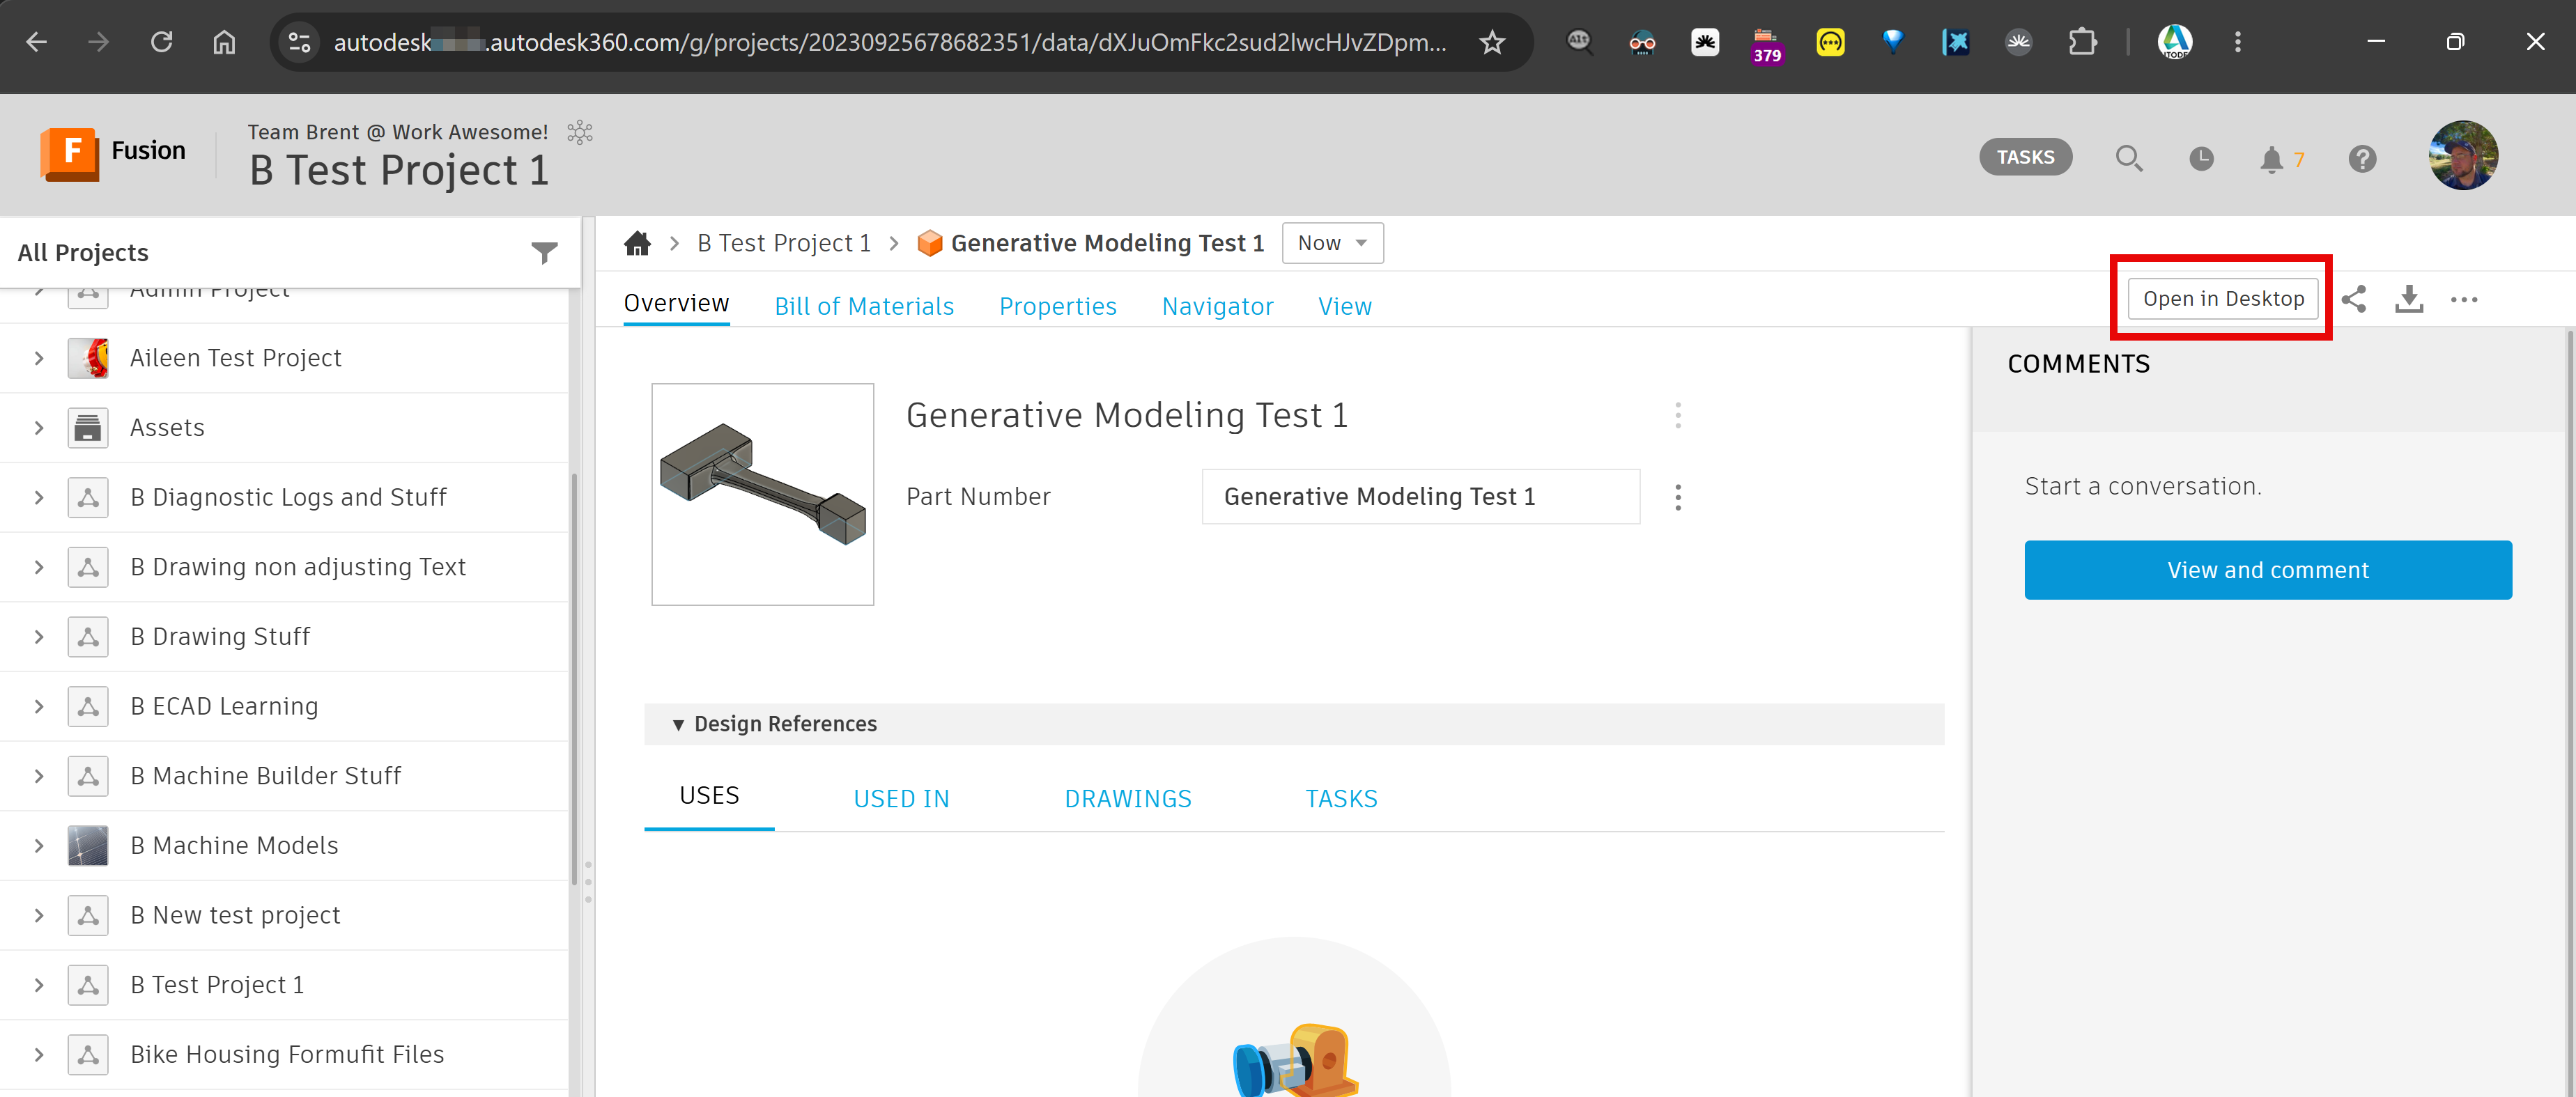Click the team hub icon next to Work Awesome!
This screenshot has height=1097, width=2576.
point(580,132)
